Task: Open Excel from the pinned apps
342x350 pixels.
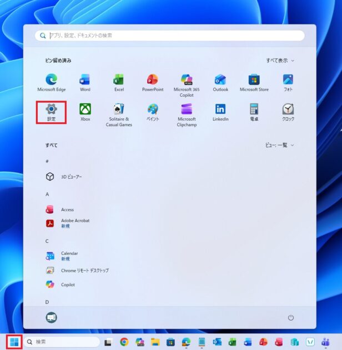Action: click(x=119, y=83)
